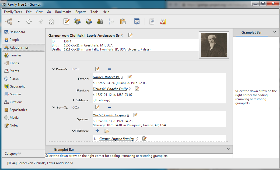Image resolution: width=280 pixels, height=170 pixels.
Task: Go to Places category
Action: [23, 79]
